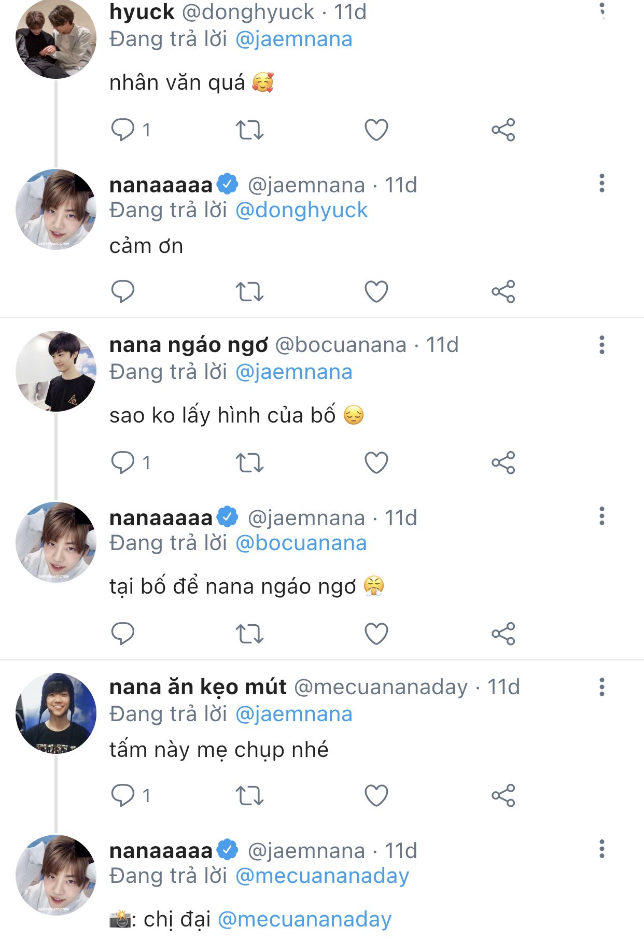Retweet hyuck's "nhân văn quá" tweet
This screenshot has height=941, width=644.
[249, 130]
